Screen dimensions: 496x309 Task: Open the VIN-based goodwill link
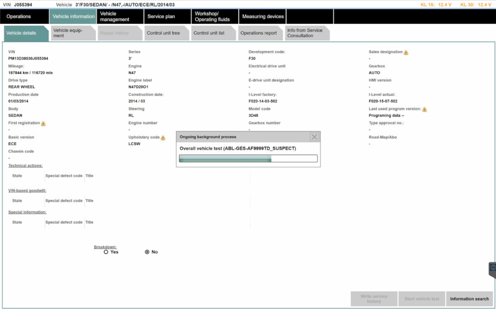coord(27,191)
